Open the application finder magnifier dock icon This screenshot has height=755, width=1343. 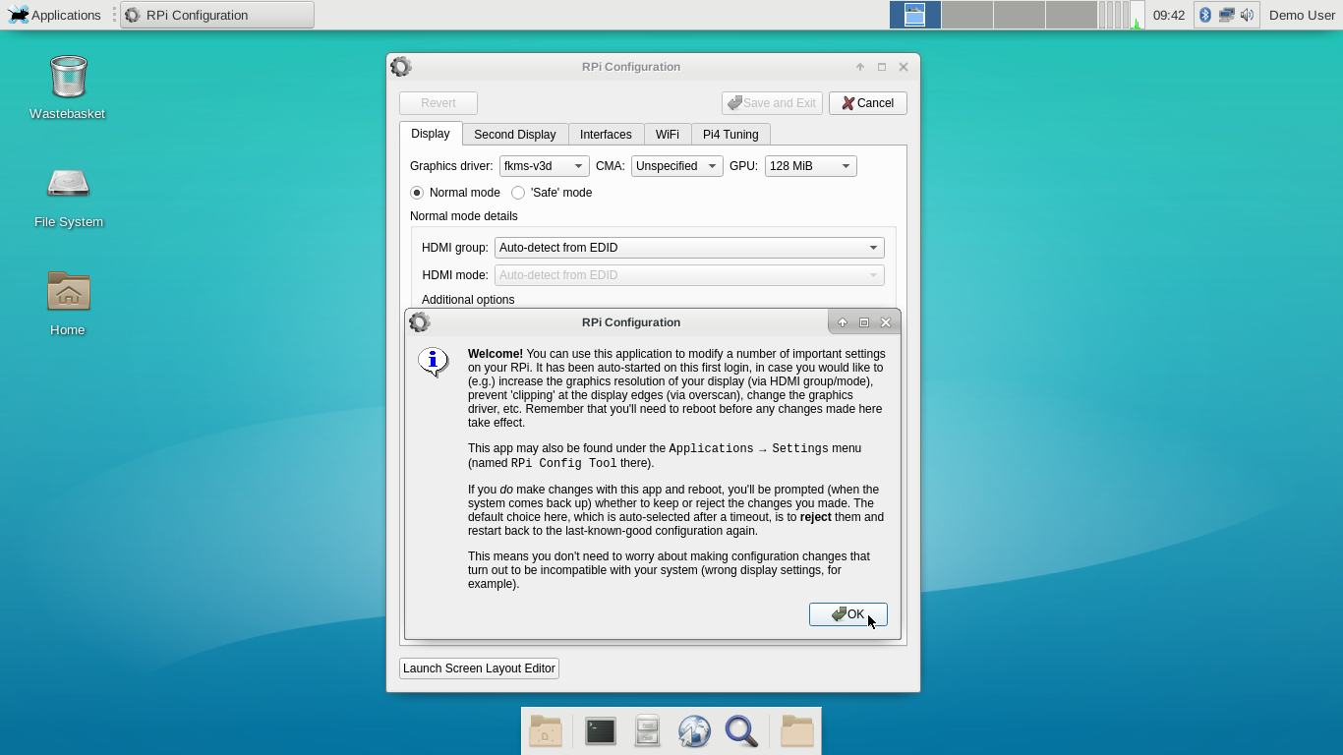[x=741, y=731]
